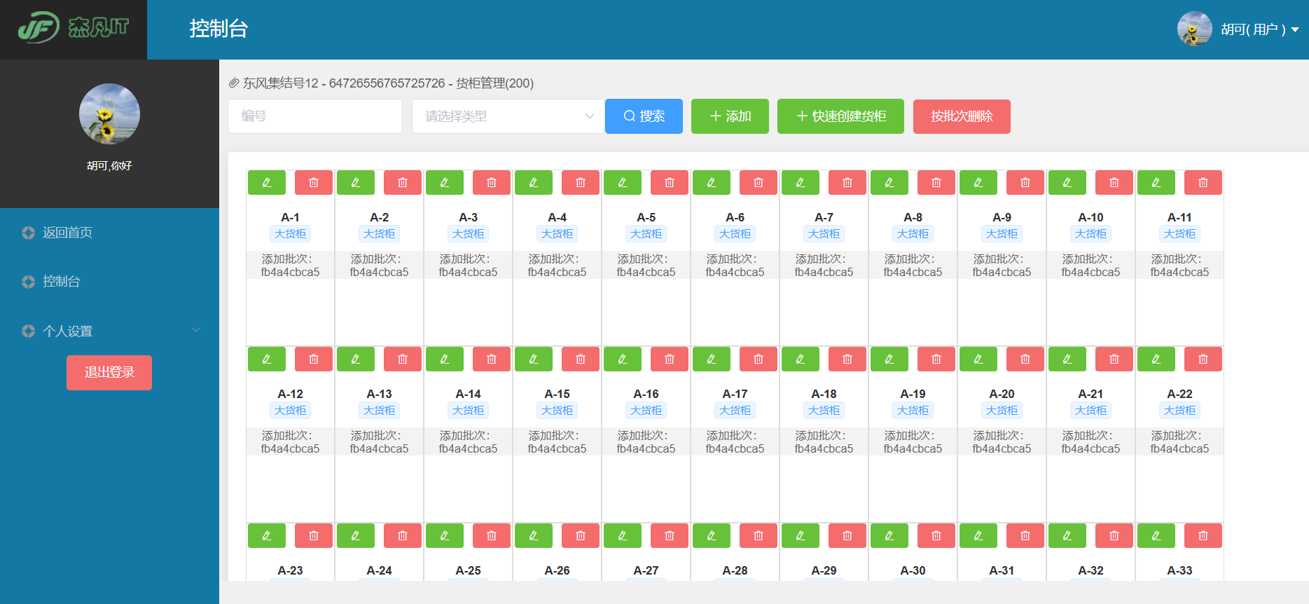This screenshot has height=604, width=1309.
Task: Delete cabinet A-17
Action: [x=759, y=359]
